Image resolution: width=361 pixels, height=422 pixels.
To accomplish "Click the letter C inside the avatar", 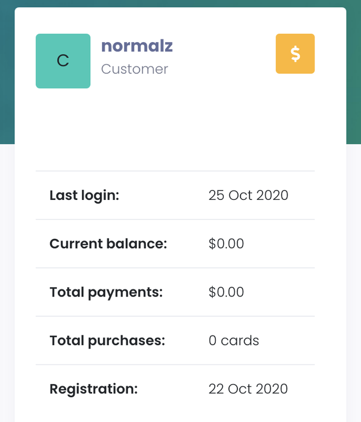I will 63,61.
